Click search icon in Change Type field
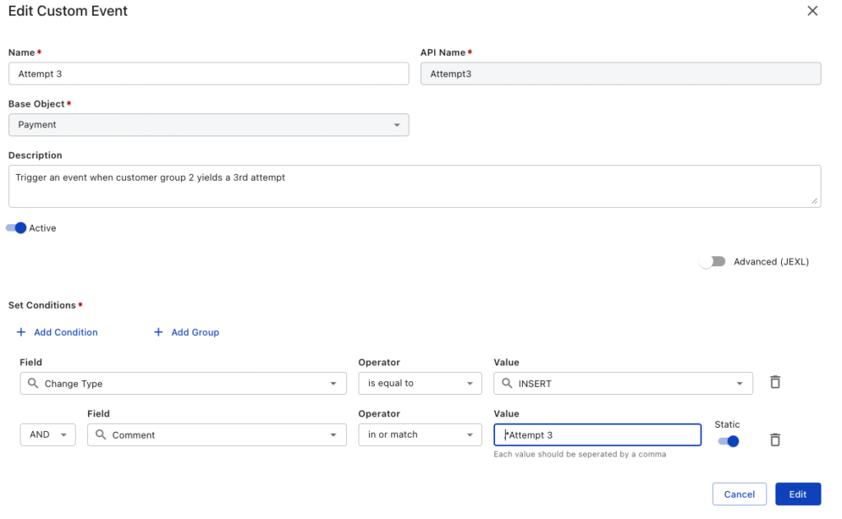The width and height of the screenshot is (842, 519). point(33,384)
